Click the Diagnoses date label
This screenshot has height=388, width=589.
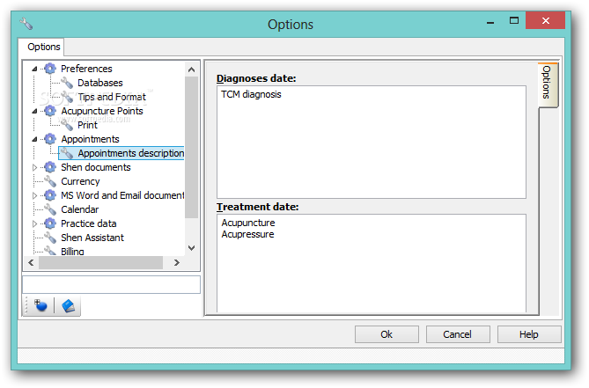coord(256,78)
